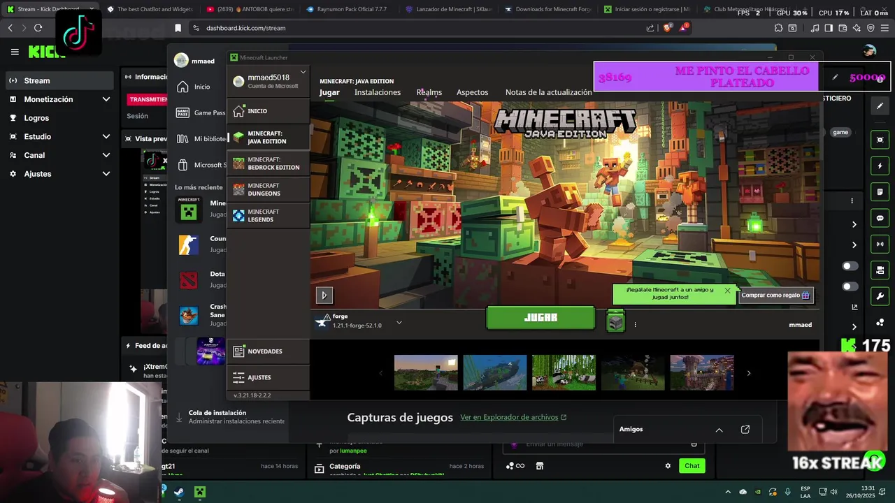Open Stream in Kick dashboard sidebar

[59, 80]
